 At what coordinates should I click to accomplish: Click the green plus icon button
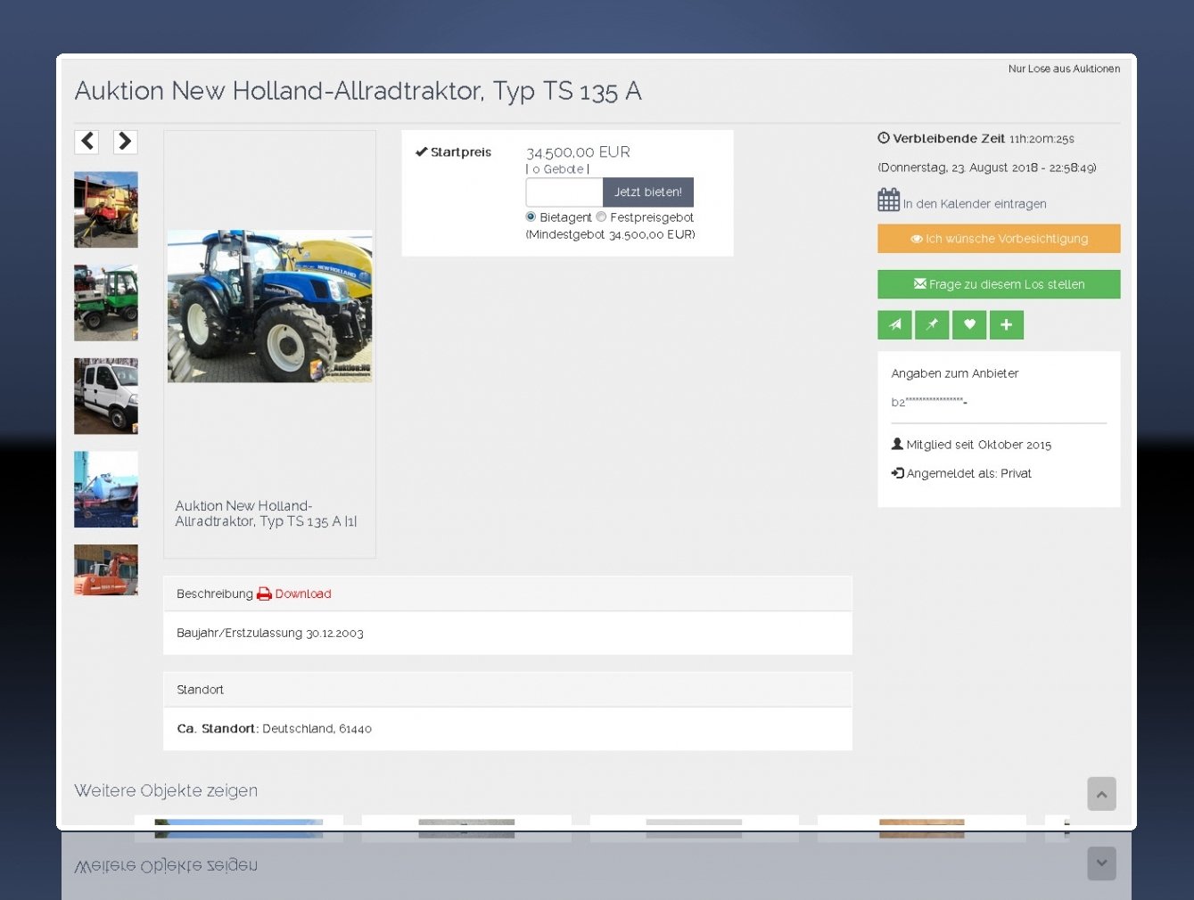(x=1007, y=325)
